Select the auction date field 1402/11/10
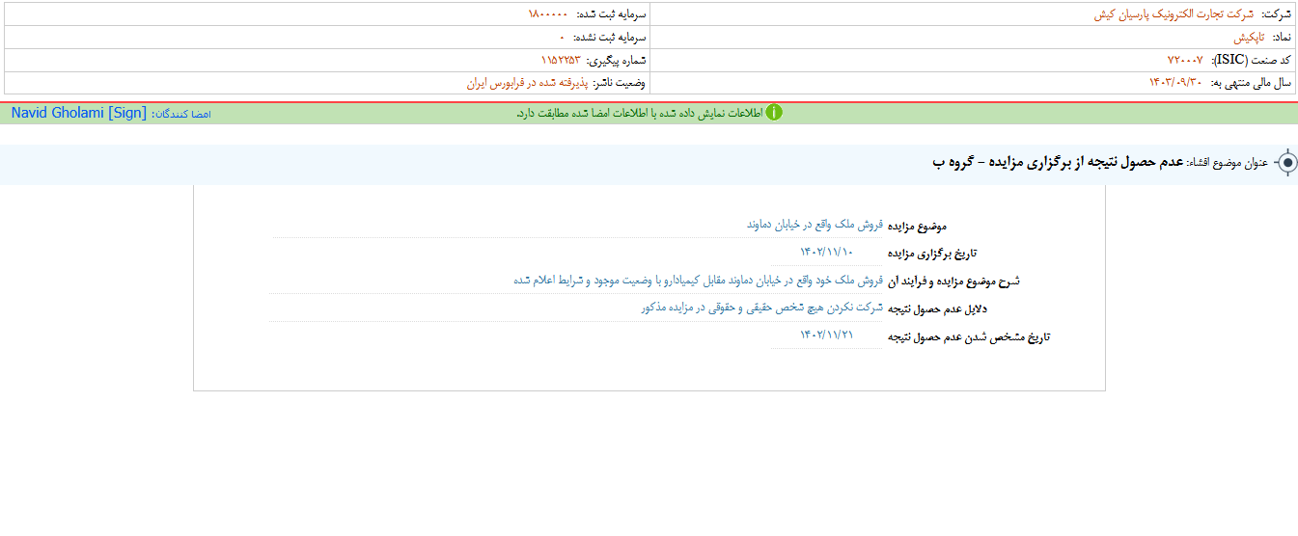1298x536 pixels. coord(827,253)
